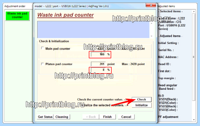Click the Platen pad point field showing 201
Image resolution: width=200 pixels, height=126 pixels.
[x=98, y=64]
